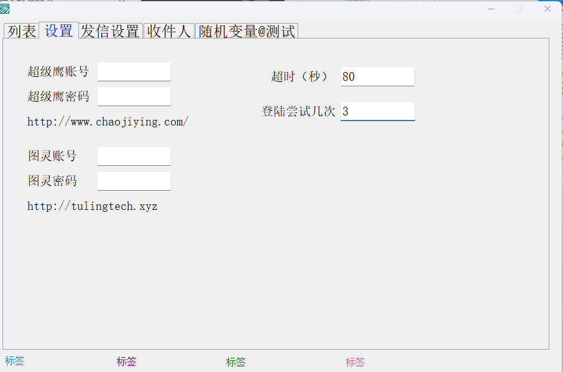Click the 图灵账号 label text

tap(52, 156)
